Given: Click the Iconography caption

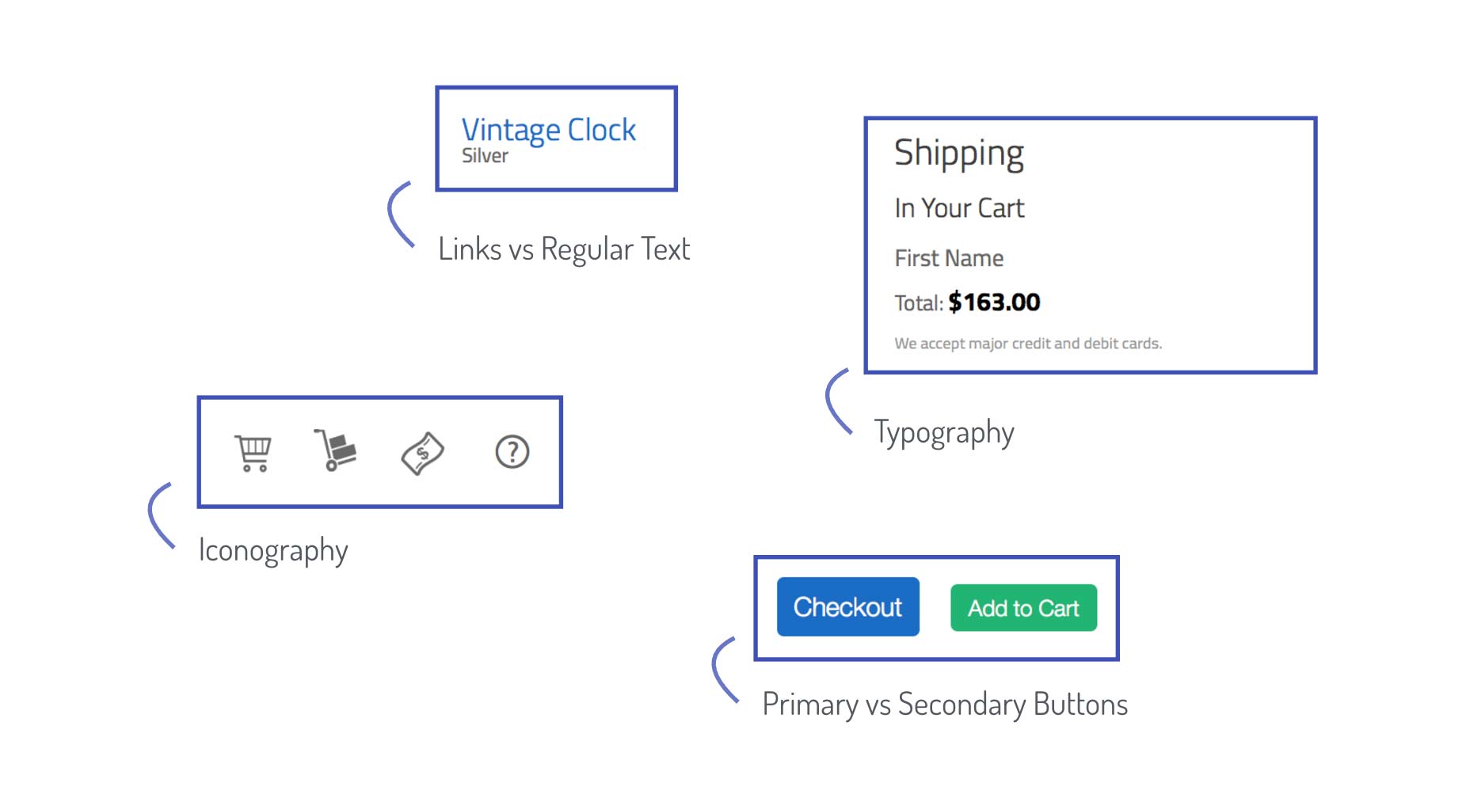Looking at the screenshot, I should tap(273, 551).
